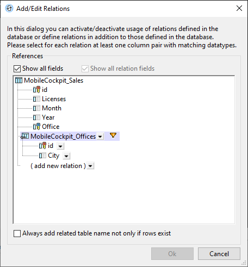Open the MobileCockpit_Offices dropdown arrow
Image resolution: width=248 pixels, height=267 pixels.
tap(100, 136)
